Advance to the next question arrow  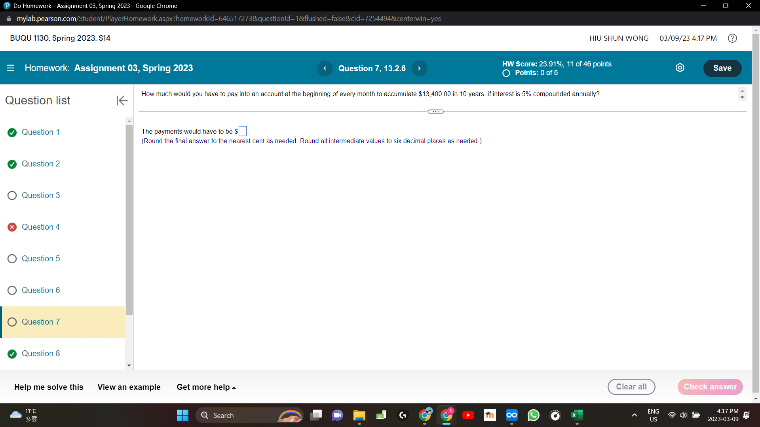pos(419,68)
